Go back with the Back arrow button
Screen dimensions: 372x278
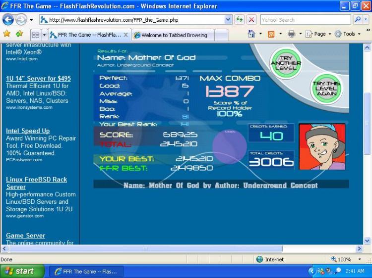point(8,20)
